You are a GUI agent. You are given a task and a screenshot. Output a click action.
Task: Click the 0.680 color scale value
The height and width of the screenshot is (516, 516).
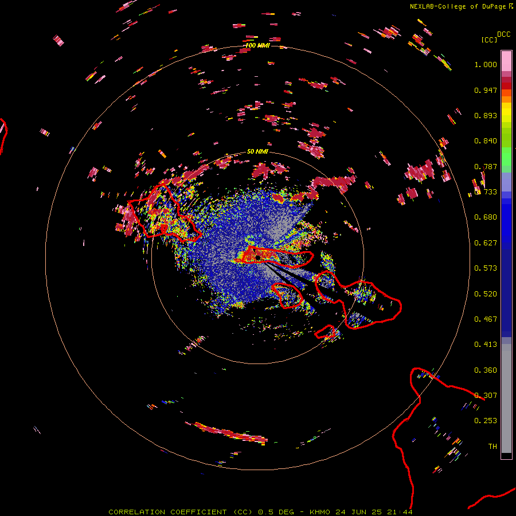coord(486,217)
